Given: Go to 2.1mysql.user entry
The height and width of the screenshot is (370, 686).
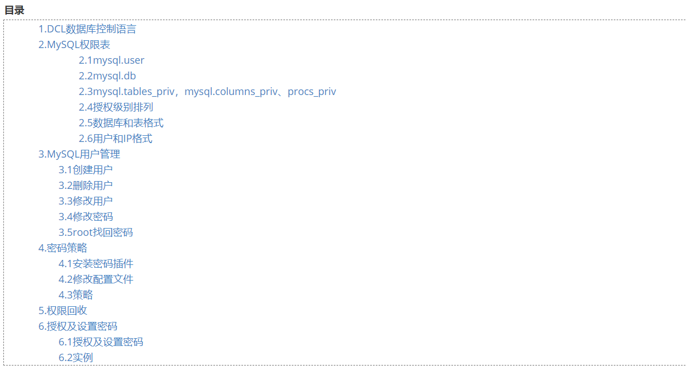Looking at the screenshot, I should coord(111,60).
